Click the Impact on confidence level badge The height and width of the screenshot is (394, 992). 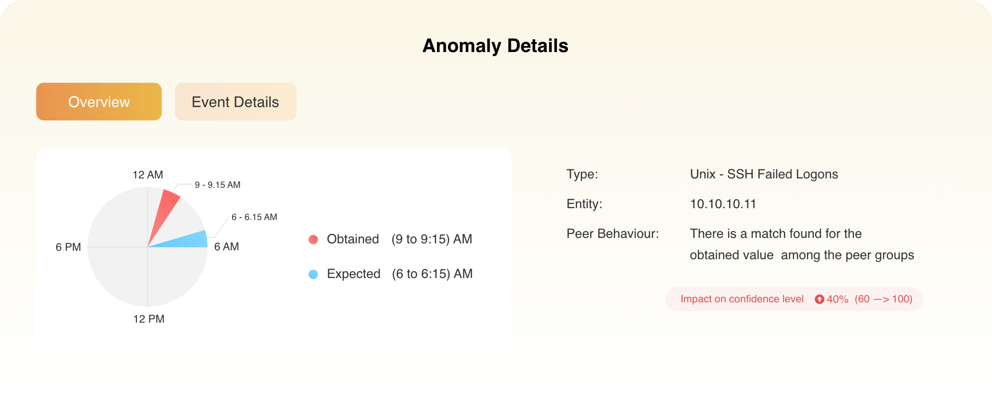click(x=794, y=299)
